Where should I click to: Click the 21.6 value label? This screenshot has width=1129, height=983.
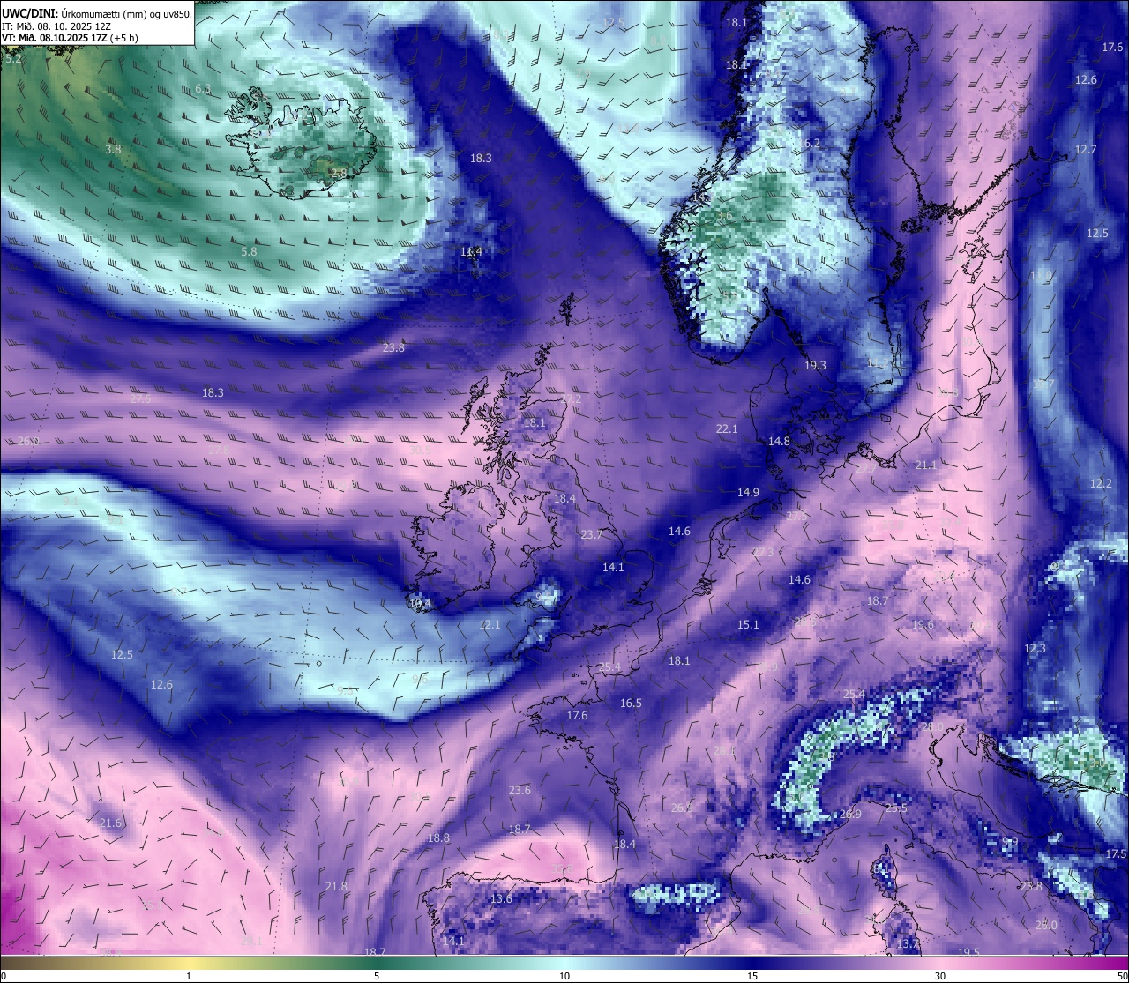tap(110, 823)
